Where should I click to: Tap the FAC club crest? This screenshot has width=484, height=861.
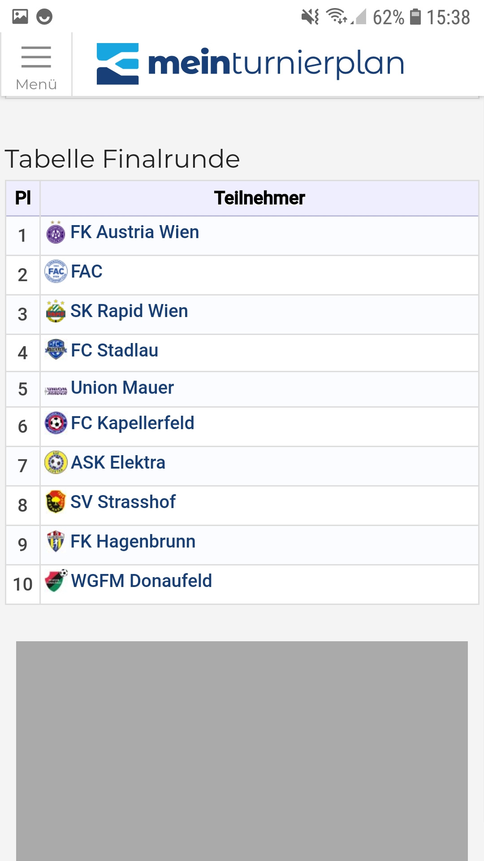coord(56,271)
